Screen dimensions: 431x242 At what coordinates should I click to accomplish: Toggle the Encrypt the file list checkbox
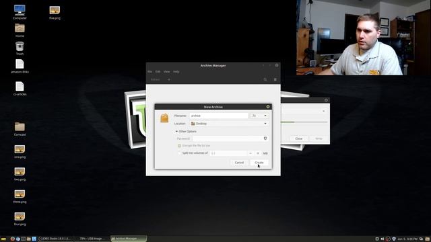pos(179,146)
